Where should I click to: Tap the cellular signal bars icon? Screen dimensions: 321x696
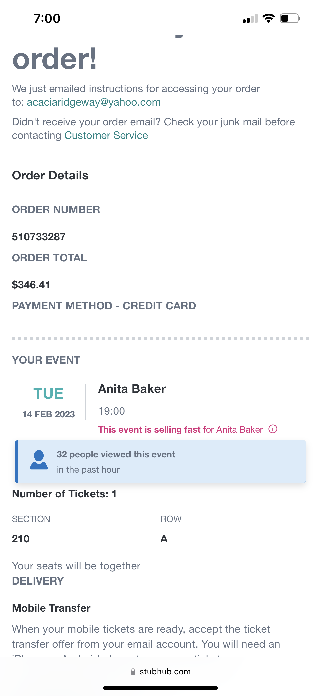pyautogui.click(x=250, y=19)
